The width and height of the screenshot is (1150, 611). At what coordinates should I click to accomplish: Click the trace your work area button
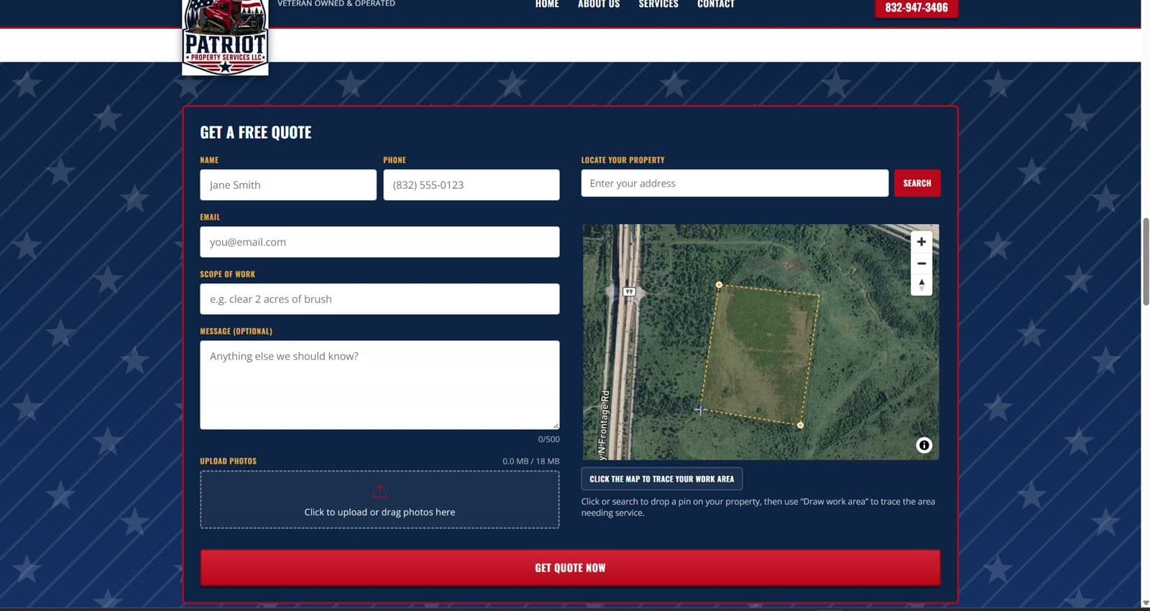(662, 479)
